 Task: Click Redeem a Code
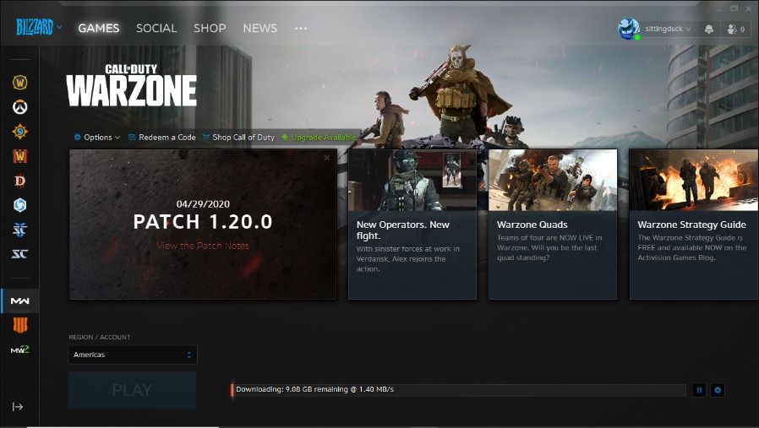(162, 138)
